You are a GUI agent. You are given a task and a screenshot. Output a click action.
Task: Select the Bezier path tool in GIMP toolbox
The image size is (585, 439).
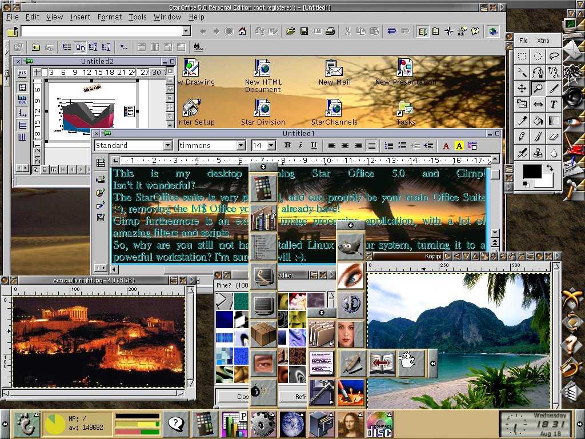point(538,72)
